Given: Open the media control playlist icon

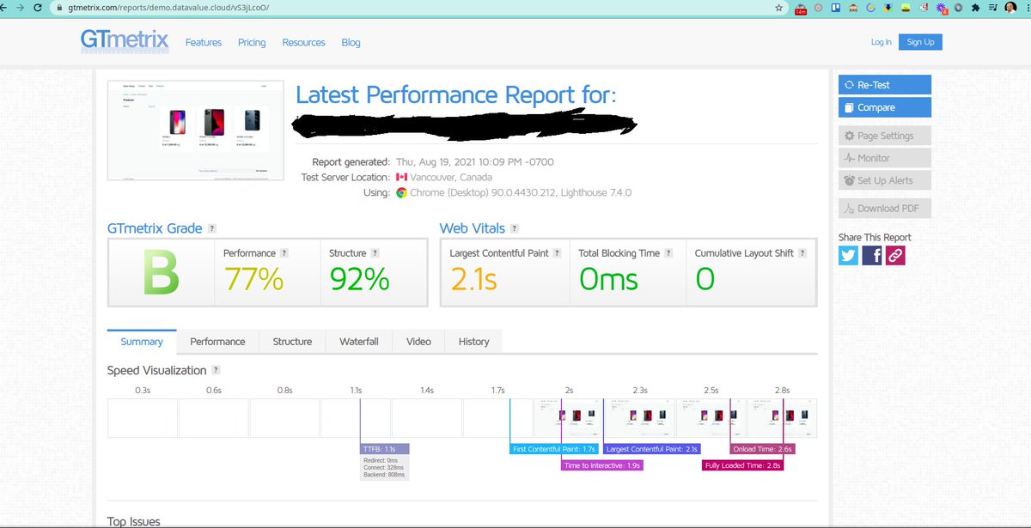Looking at the screenshot, I should (x=993, y=8).
